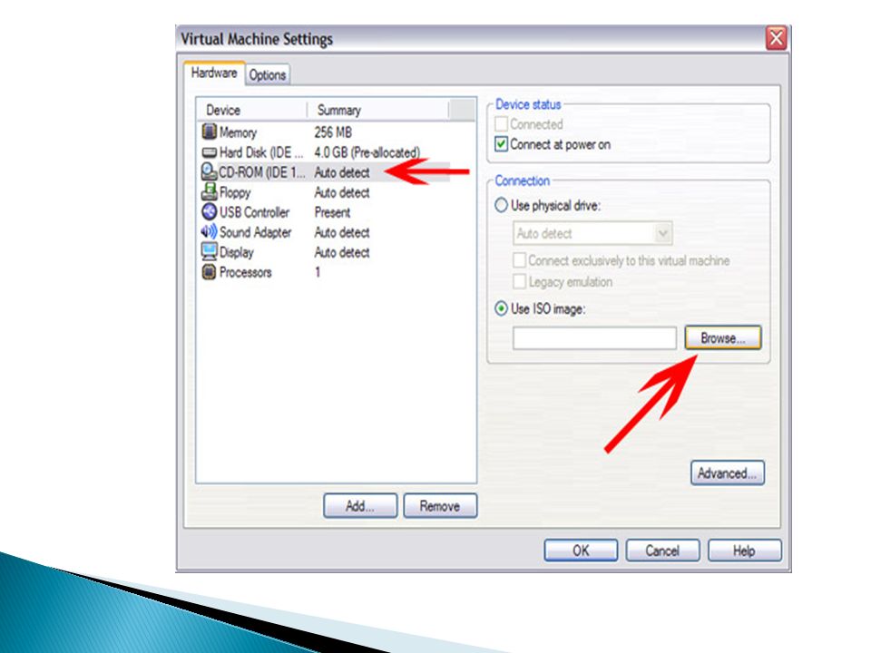Click the Help button
This screenshot has width=871, height=653.
point(744,551)
